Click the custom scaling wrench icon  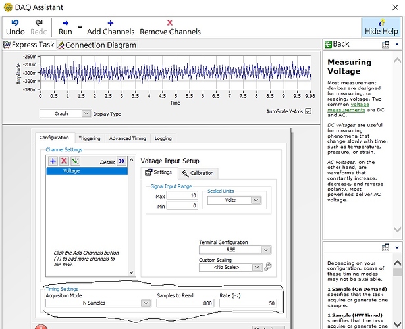click(268, 266)
